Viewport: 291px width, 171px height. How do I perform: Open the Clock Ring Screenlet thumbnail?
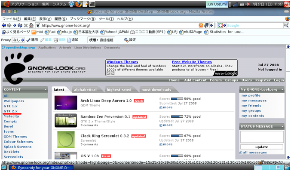66,140
